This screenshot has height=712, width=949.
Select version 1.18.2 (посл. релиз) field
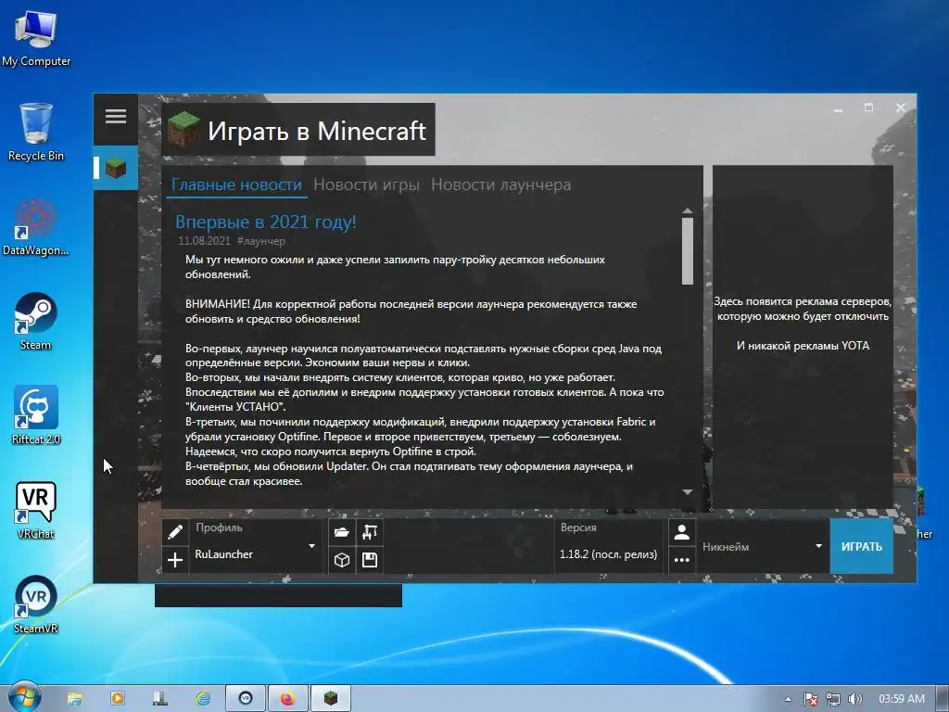pos(608,554)
